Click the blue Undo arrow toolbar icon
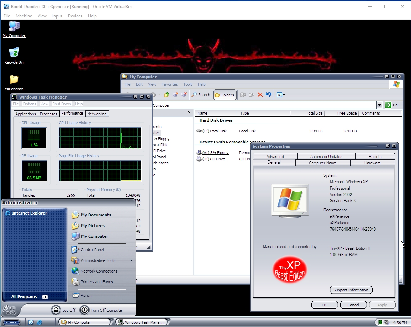Viewport: 411px width, 327px height. pyautogui.click(x=268, y=95)
